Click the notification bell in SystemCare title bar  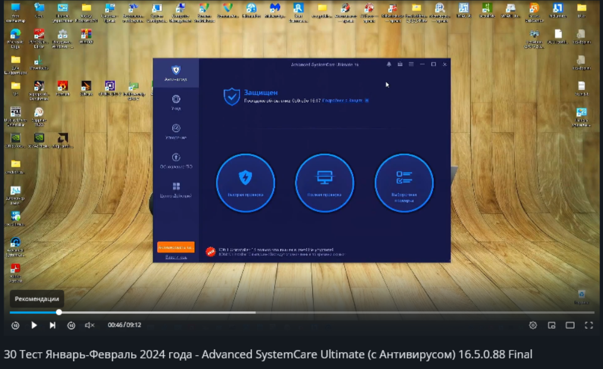tap(389, 64)
